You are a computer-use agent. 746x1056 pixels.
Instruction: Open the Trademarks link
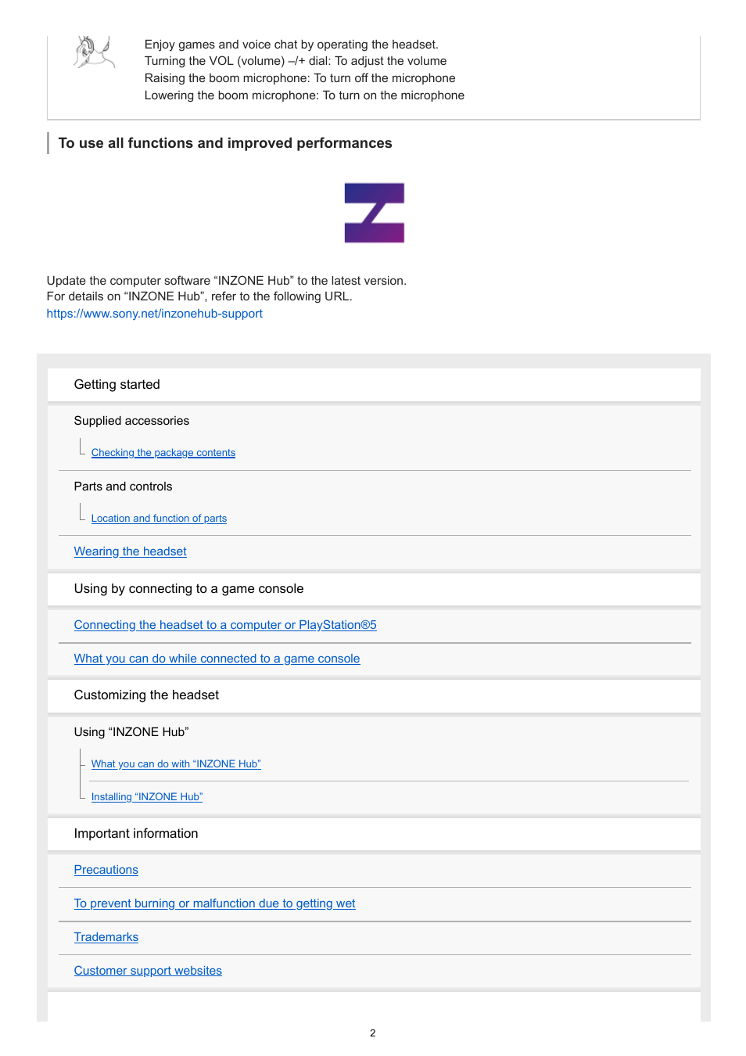pyautogui.click(x=106, y=937)
